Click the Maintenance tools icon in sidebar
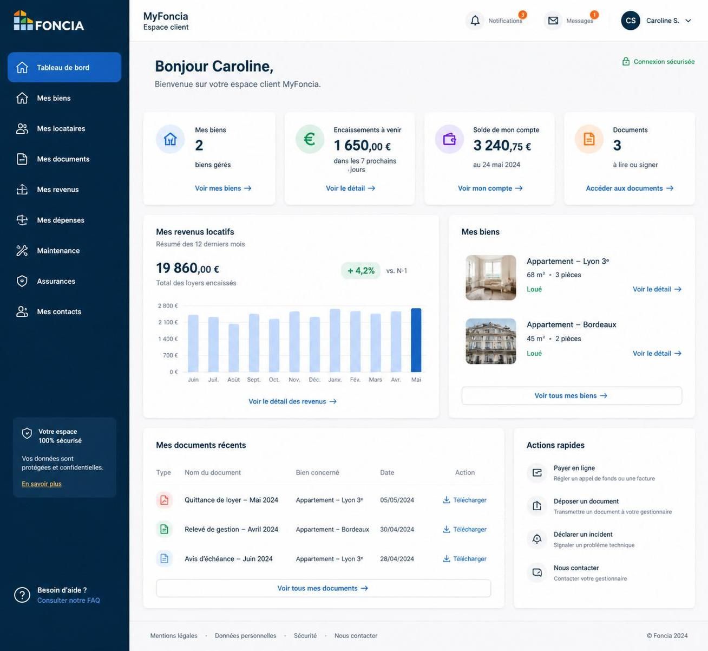The width and height of the screenshot is (708, 651). pyautogui.click(x=22, y=251)
